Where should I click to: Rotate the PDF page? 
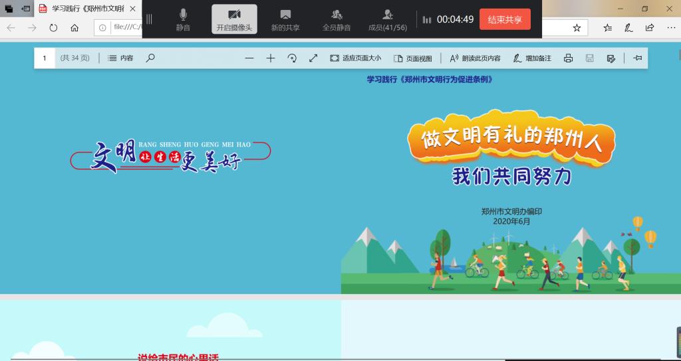pos(292,58)
